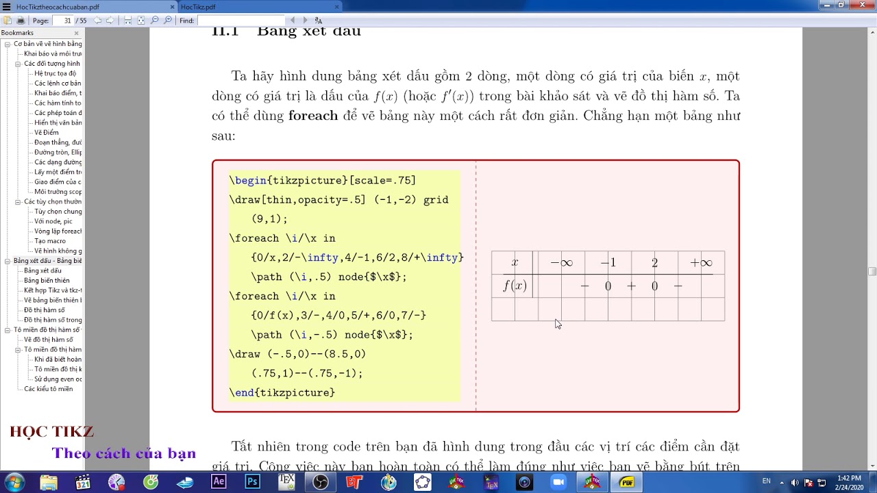Collapse 'Các tùy chọn thườn' bookmark node

[18, 202]
